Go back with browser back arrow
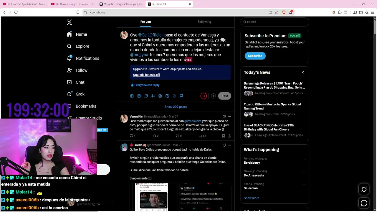 [4, 12]
